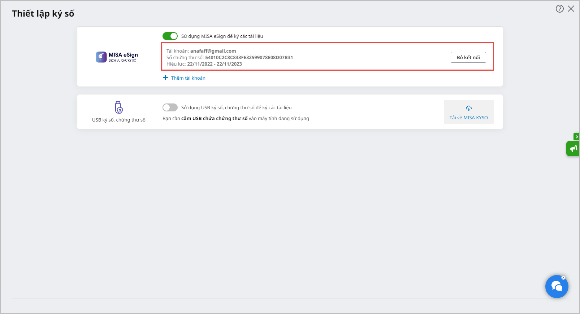Click the Bỏ kết nối button
This screenshot has width=580, height=314.
pos(468,57)
